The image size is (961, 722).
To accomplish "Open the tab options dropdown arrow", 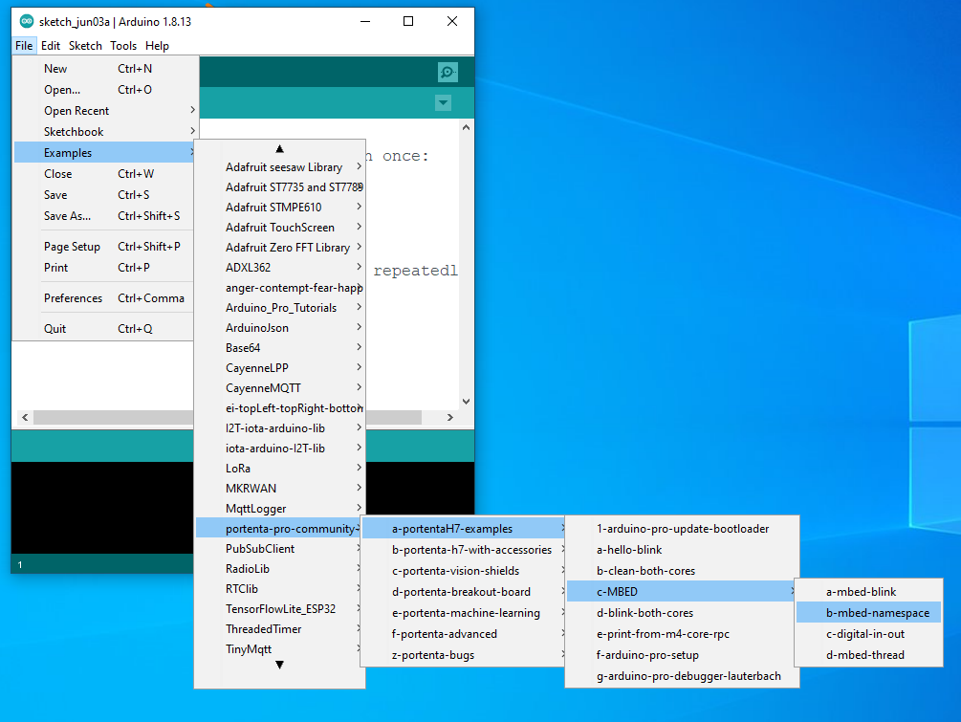I will point(443,102).
